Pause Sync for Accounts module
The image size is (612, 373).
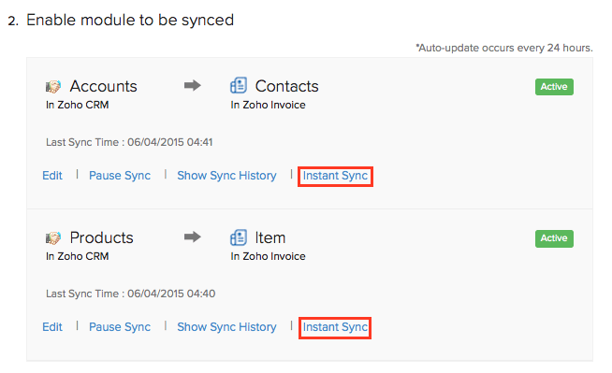click(120, 176)
